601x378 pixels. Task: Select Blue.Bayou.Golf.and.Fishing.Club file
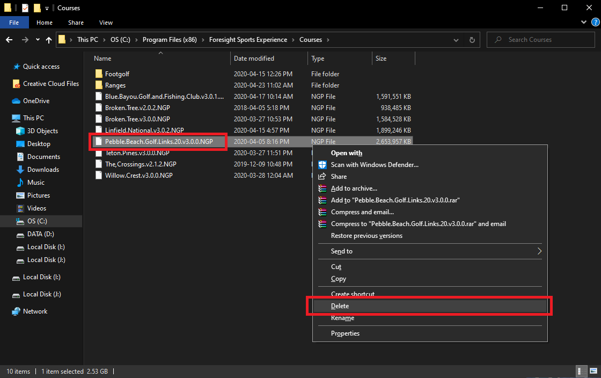point(164,97)
